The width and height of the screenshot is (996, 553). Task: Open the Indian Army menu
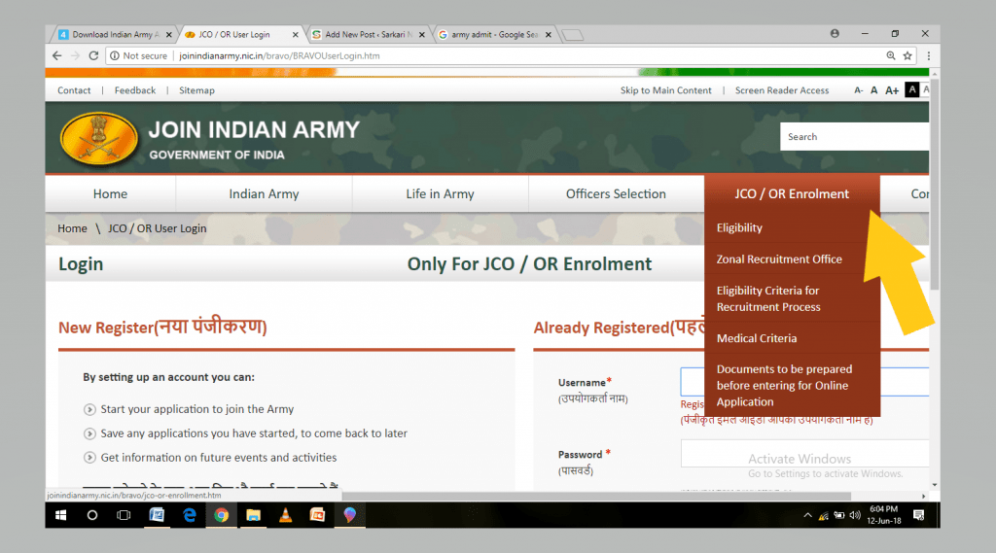click(265, 193)
